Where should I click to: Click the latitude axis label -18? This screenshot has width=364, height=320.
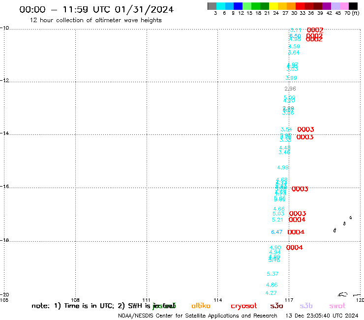click(x=4, y=240)
